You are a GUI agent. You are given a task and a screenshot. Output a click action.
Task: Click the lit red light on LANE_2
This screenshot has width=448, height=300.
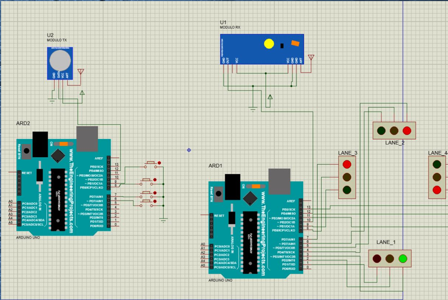(407, 131)
